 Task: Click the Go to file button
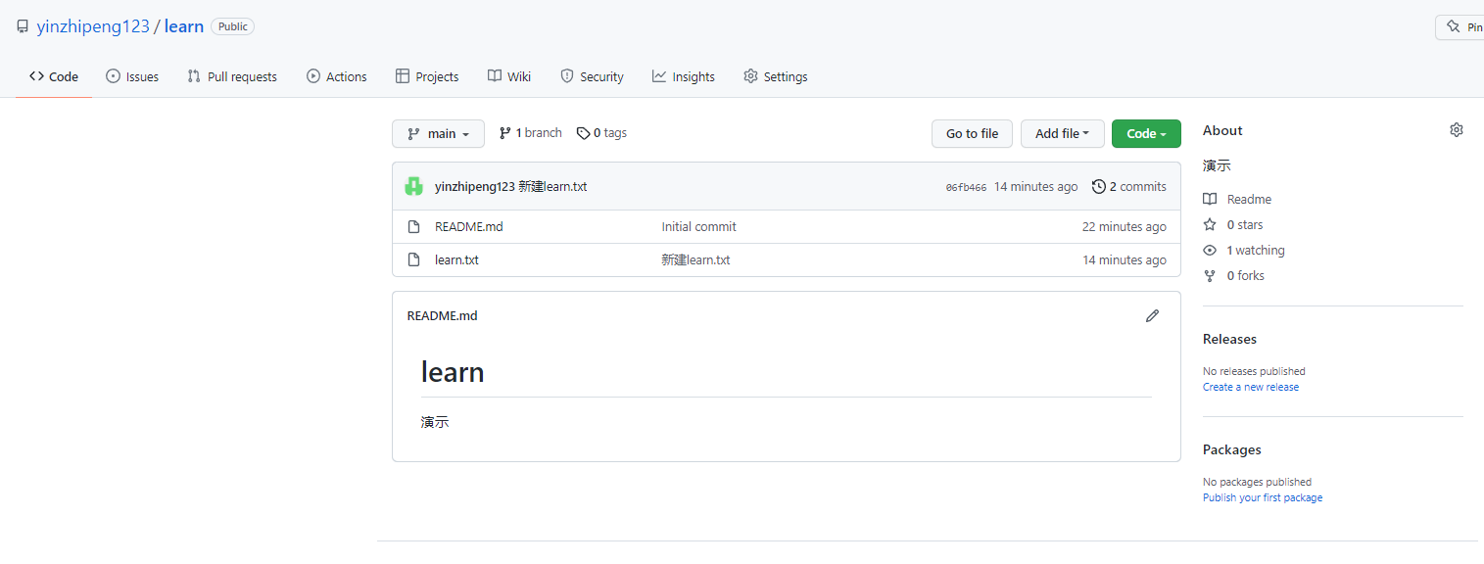(x=972, y=133)
